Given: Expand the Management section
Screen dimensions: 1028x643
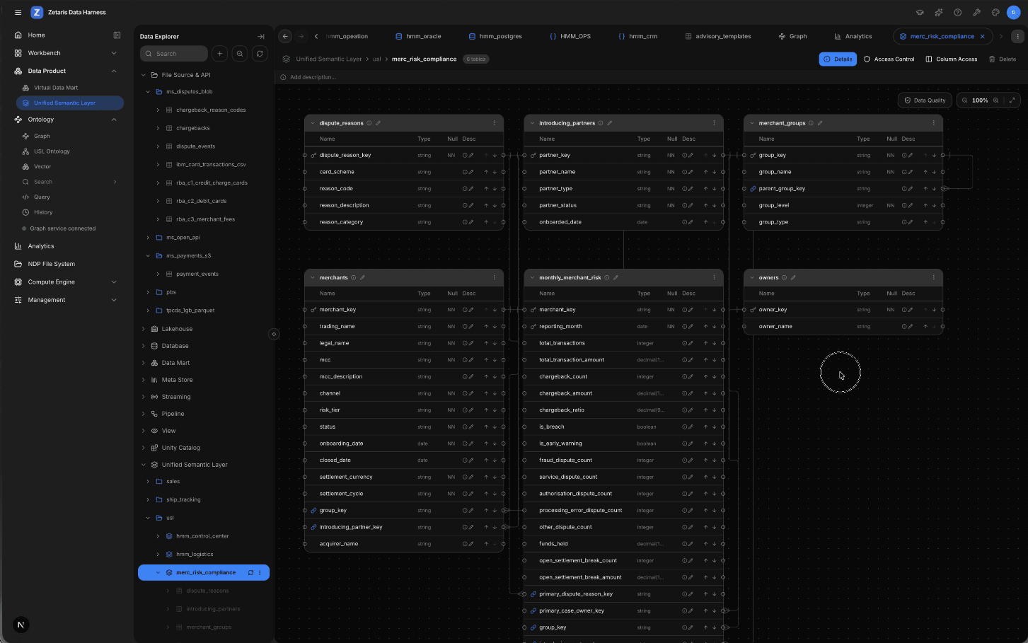Looking at the screenshot, I should [114, 300].
